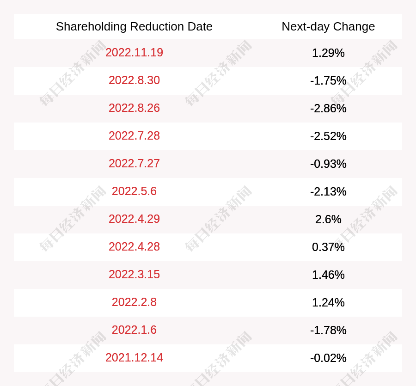Select the 2022.2.8 date entry

[134, 302]
